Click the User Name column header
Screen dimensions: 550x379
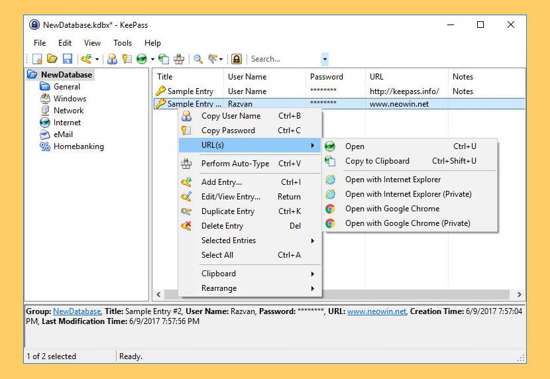click(x=265, y=76)
